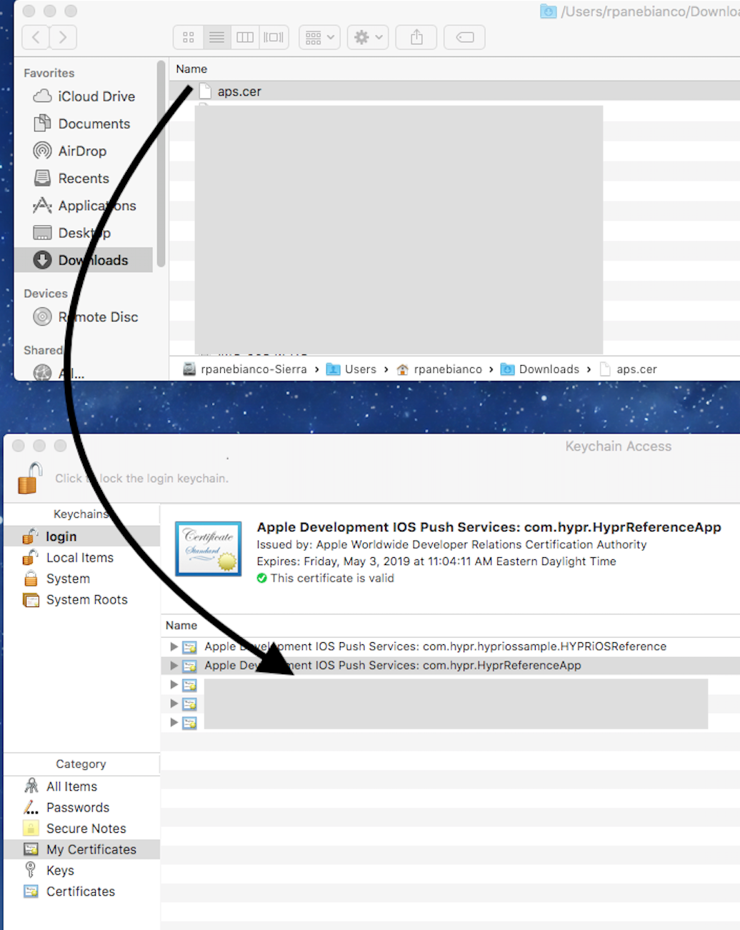740x930 pixels.
Task: Show Certificates category
Action: pyautogui.click(x=81, y=891)
